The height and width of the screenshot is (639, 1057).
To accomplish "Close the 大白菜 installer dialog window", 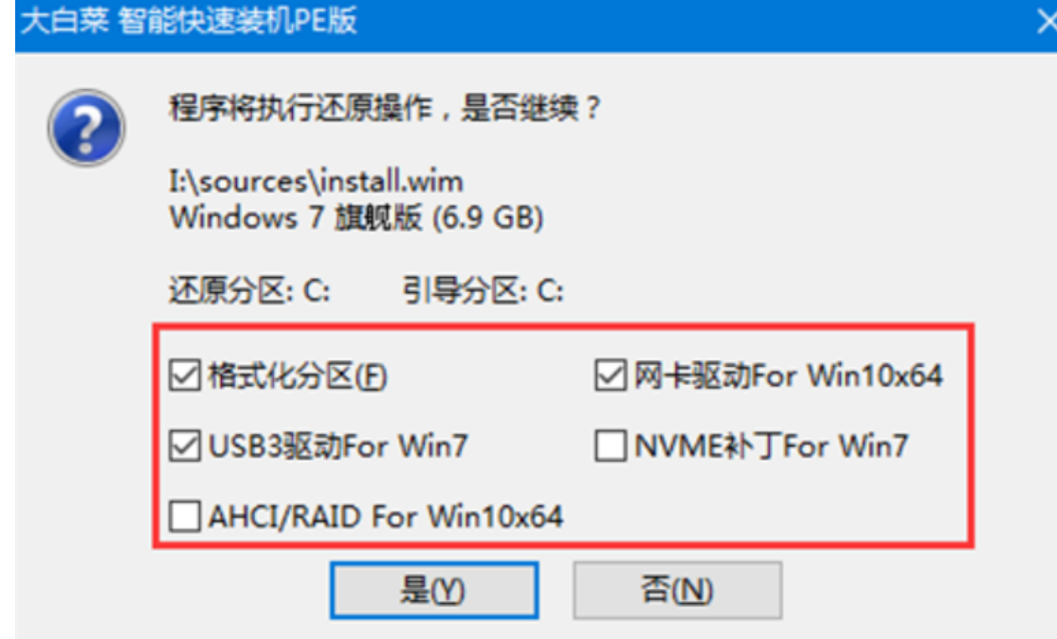I will coord(1047,22).
